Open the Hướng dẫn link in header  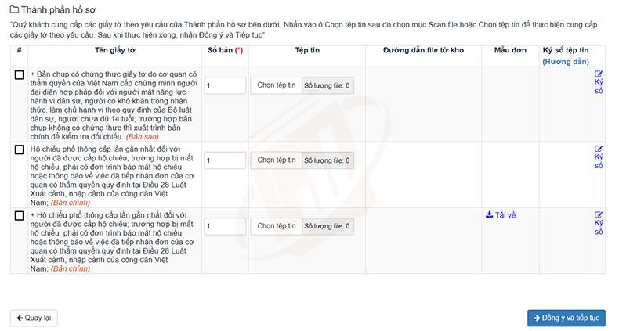(565, 62)
